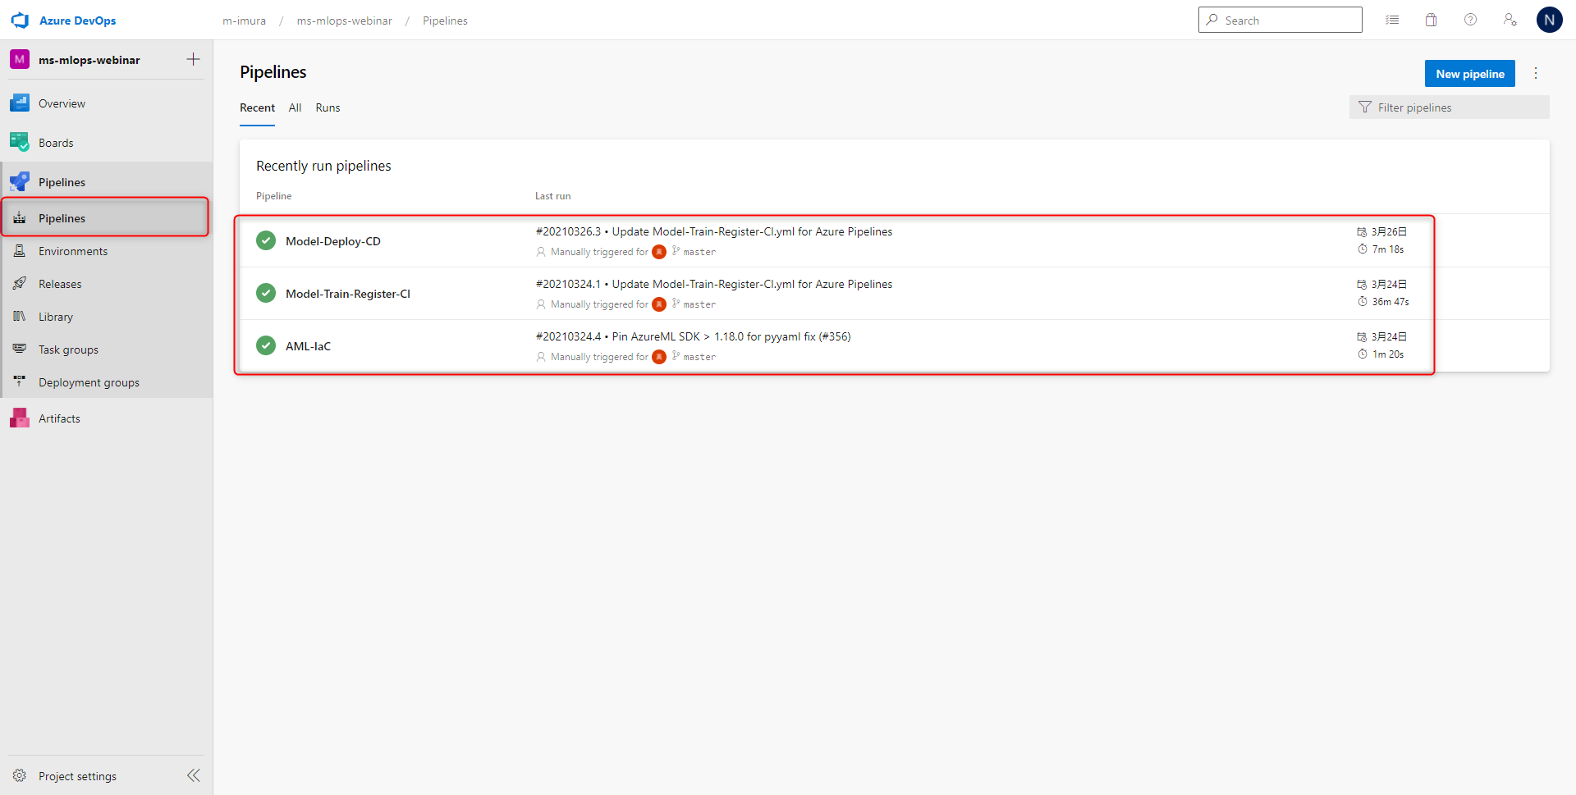
Task: Click the Pipelines breadcrumb
Action: click(x=445, y=21)
